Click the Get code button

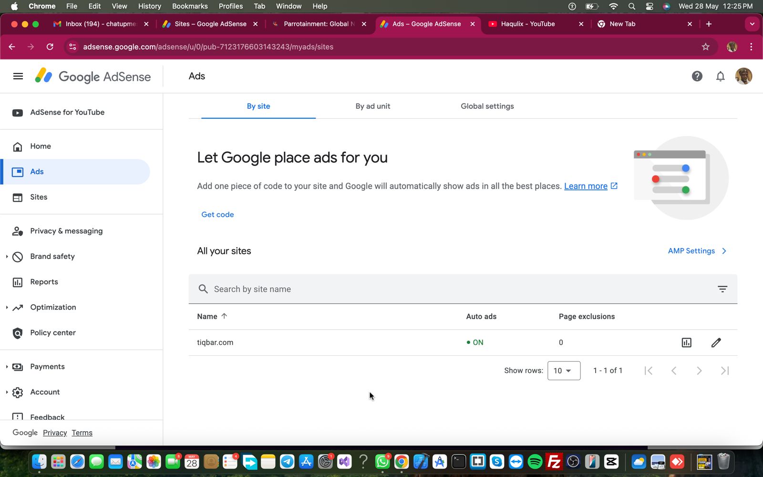217,215
